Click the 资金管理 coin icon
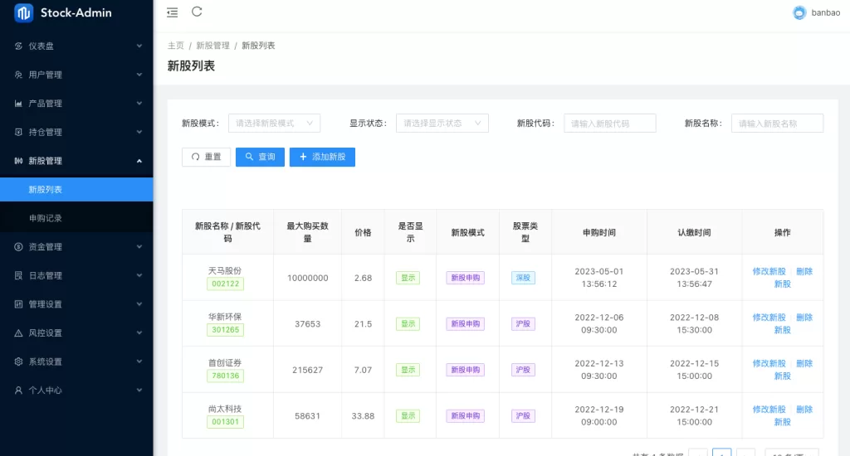850x456 pixels. point(18,247)
